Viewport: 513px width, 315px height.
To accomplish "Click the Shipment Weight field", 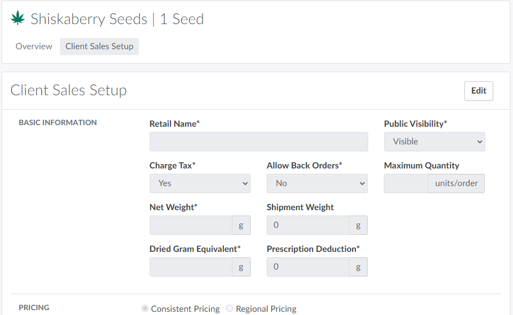I will coord(308,225).
